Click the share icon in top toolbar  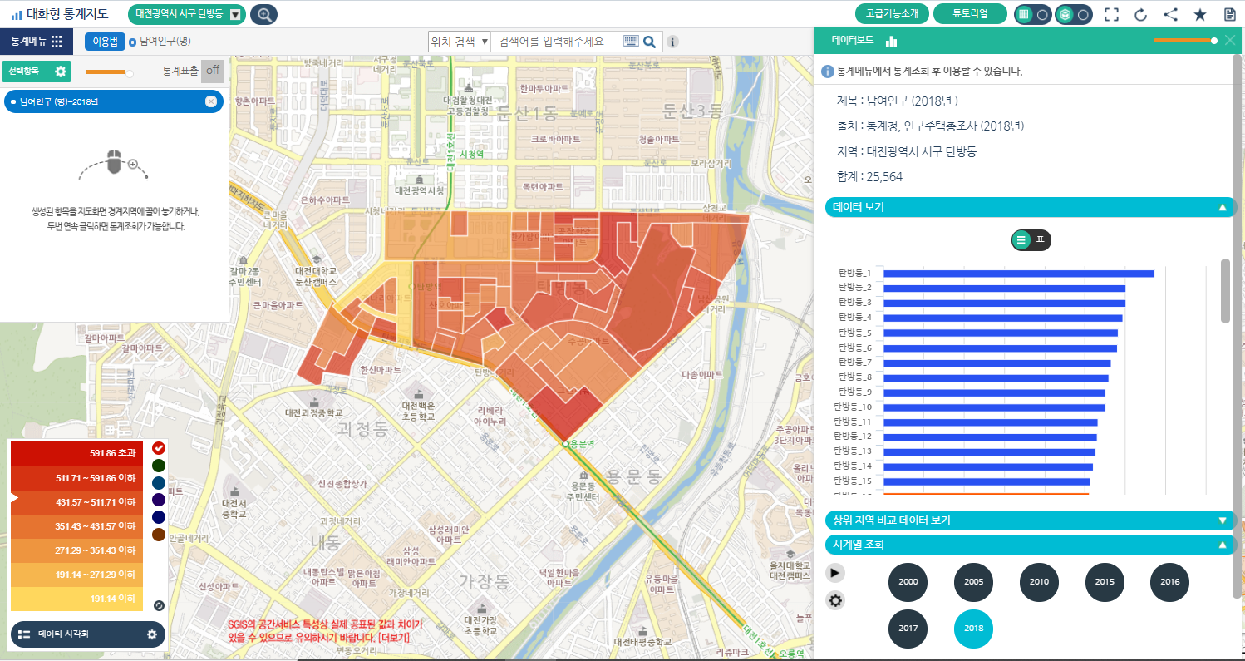point(1170,14)
